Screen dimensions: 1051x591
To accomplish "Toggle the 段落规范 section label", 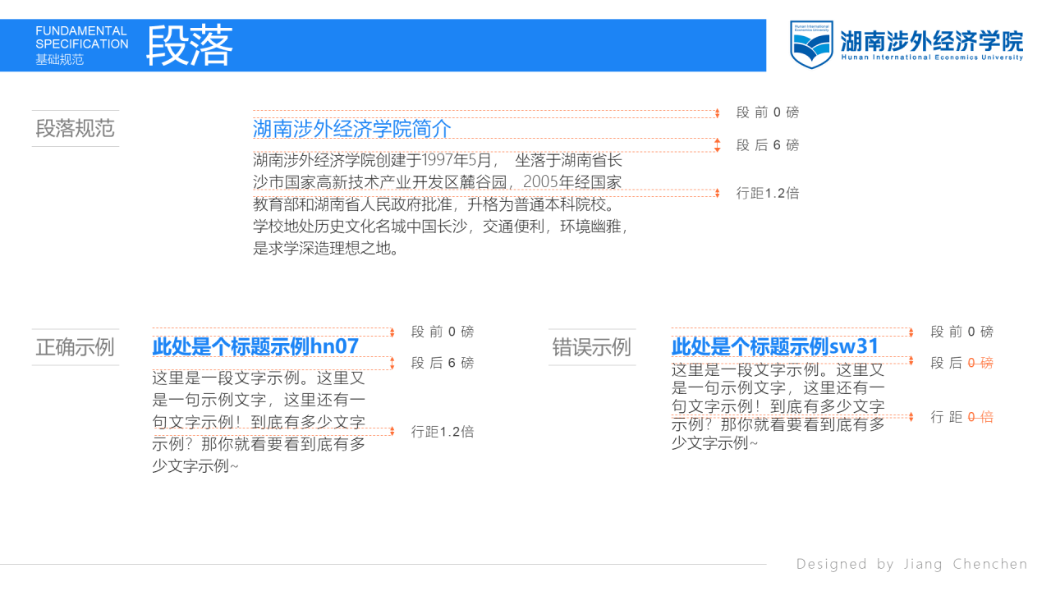I will (75, 128).
